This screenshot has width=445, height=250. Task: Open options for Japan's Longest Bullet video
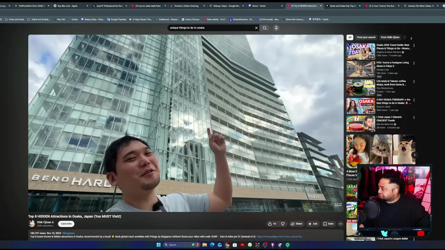[414, 239]
